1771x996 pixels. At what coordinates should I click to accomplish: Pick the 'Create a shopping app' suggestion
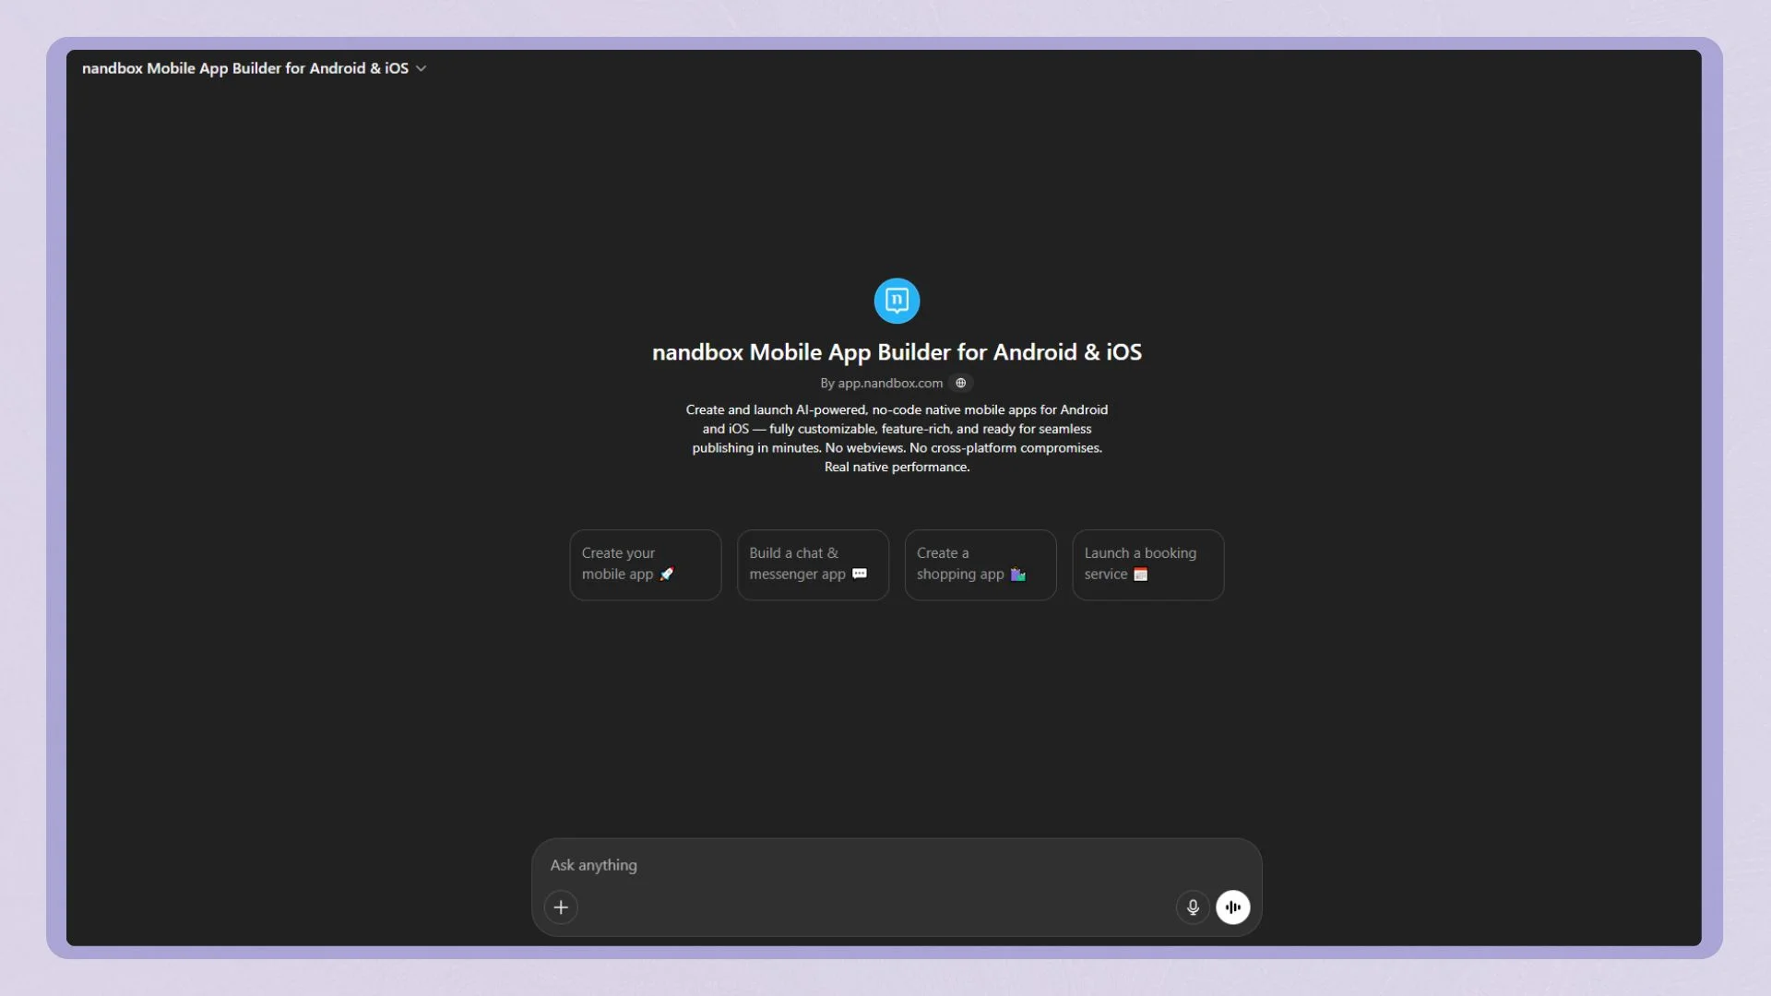(980, 564)
